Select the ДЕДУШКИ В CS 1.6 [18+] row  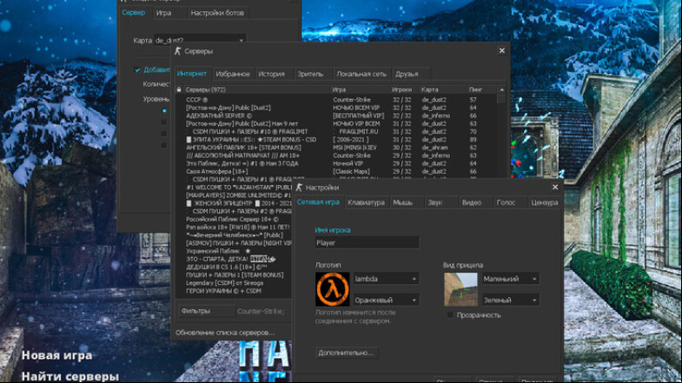pos(234,267)
